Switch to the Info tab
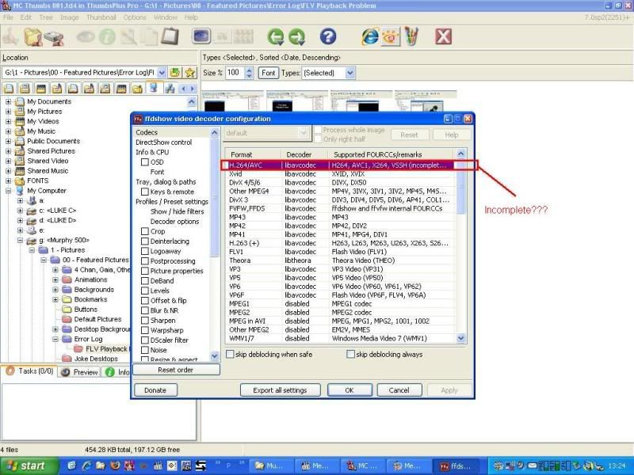Screen dimensions: 634x475 pos(117,372)
